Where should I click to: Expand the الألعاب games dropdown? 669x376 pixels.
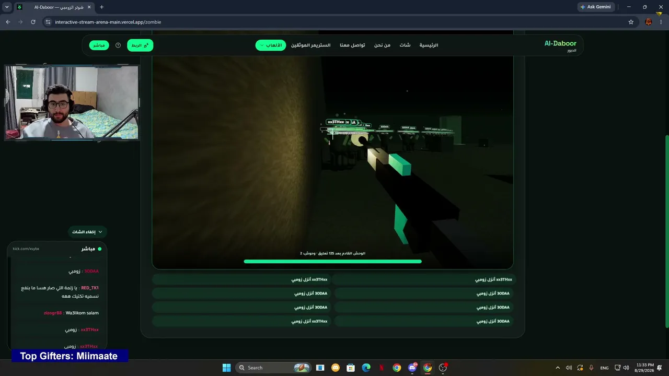pos(271,45)
